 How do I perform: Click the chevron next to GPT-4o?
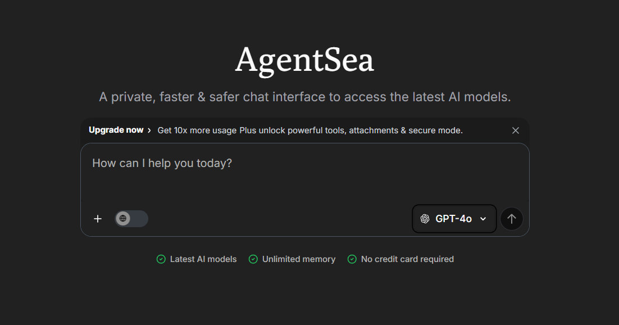click(x=483, y=219)
